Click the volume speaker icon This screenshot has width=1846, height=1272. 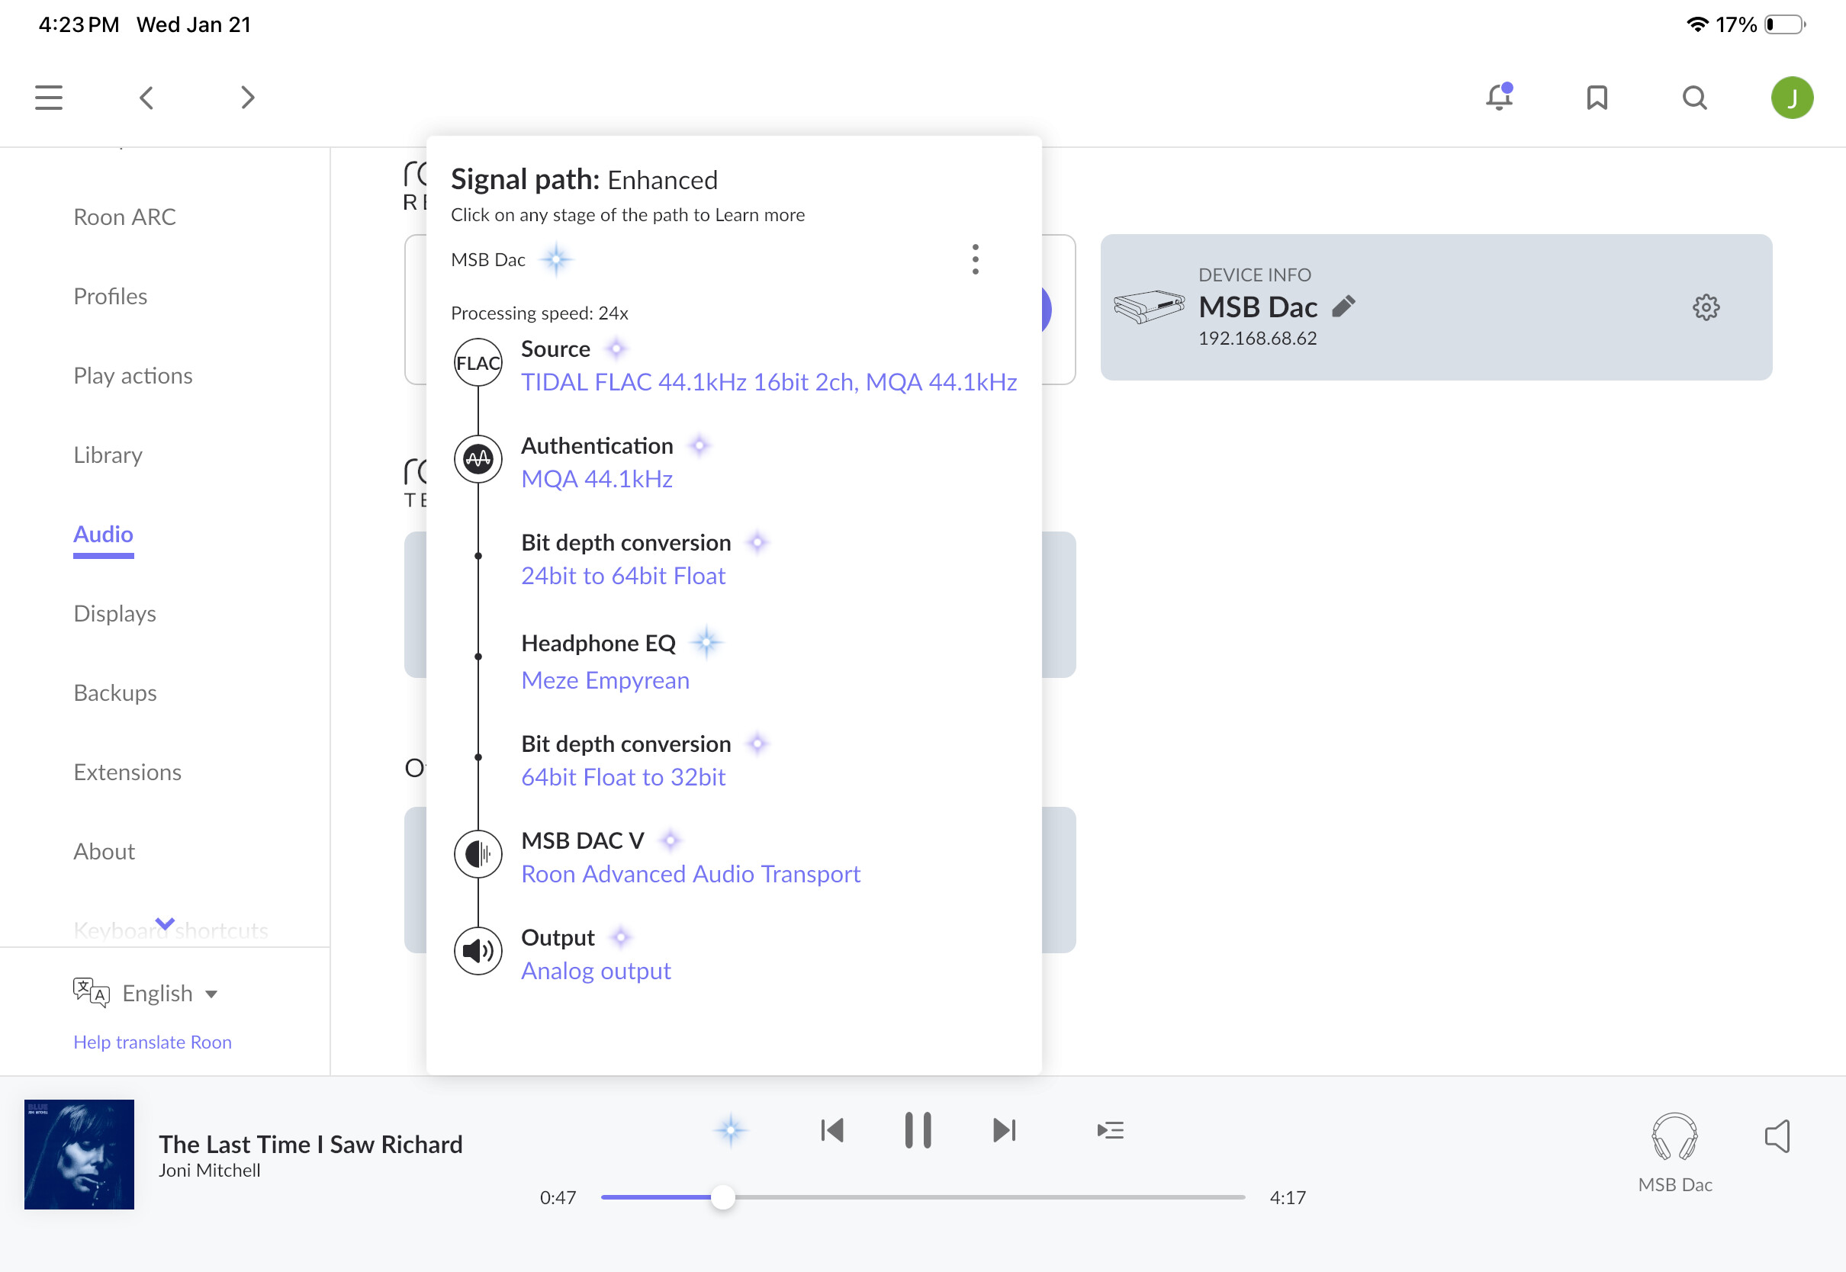click(x=1777, y=1135)
